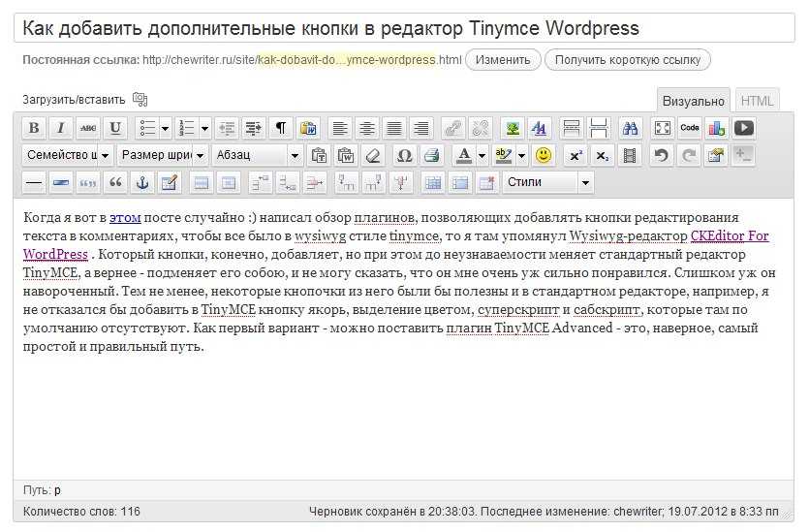Viewport: 809px width, 532px height.
Task: Click the insert table grid icon
Action: pos(433,182)
